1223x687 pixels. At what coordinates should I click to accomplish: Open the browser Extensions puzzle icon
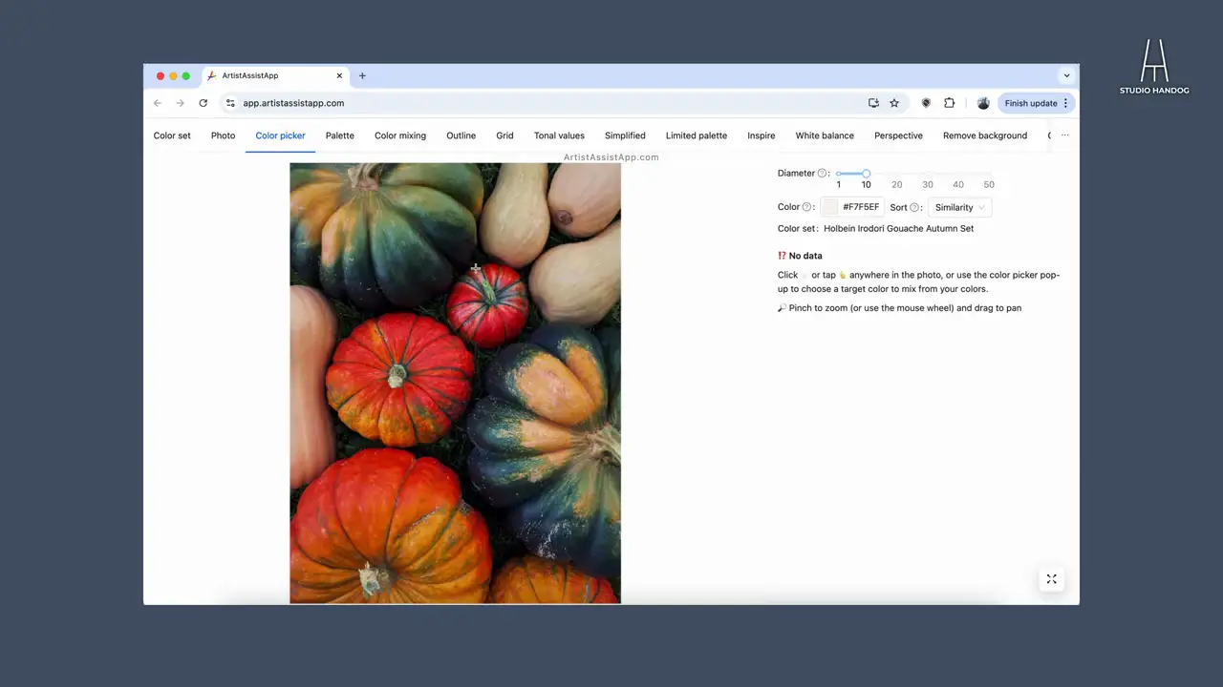click(x=949, y=103)
